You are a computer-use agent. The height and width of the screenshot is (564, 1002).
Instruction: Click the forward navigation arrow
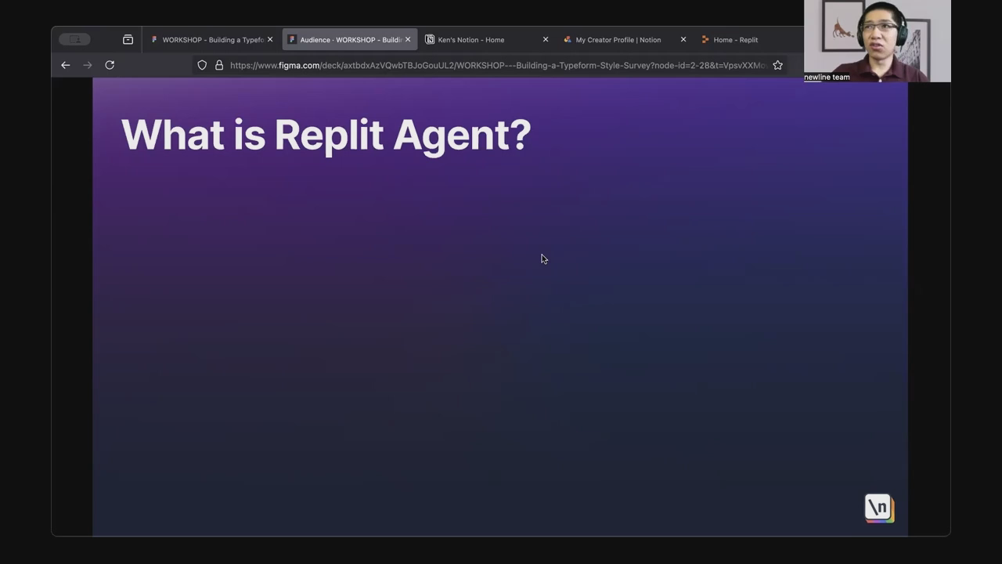[x=88, y=65]
